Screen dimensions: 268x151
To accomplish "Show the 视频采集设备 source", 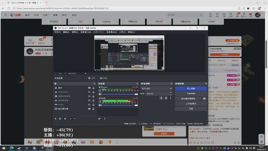I will (89, 96).
